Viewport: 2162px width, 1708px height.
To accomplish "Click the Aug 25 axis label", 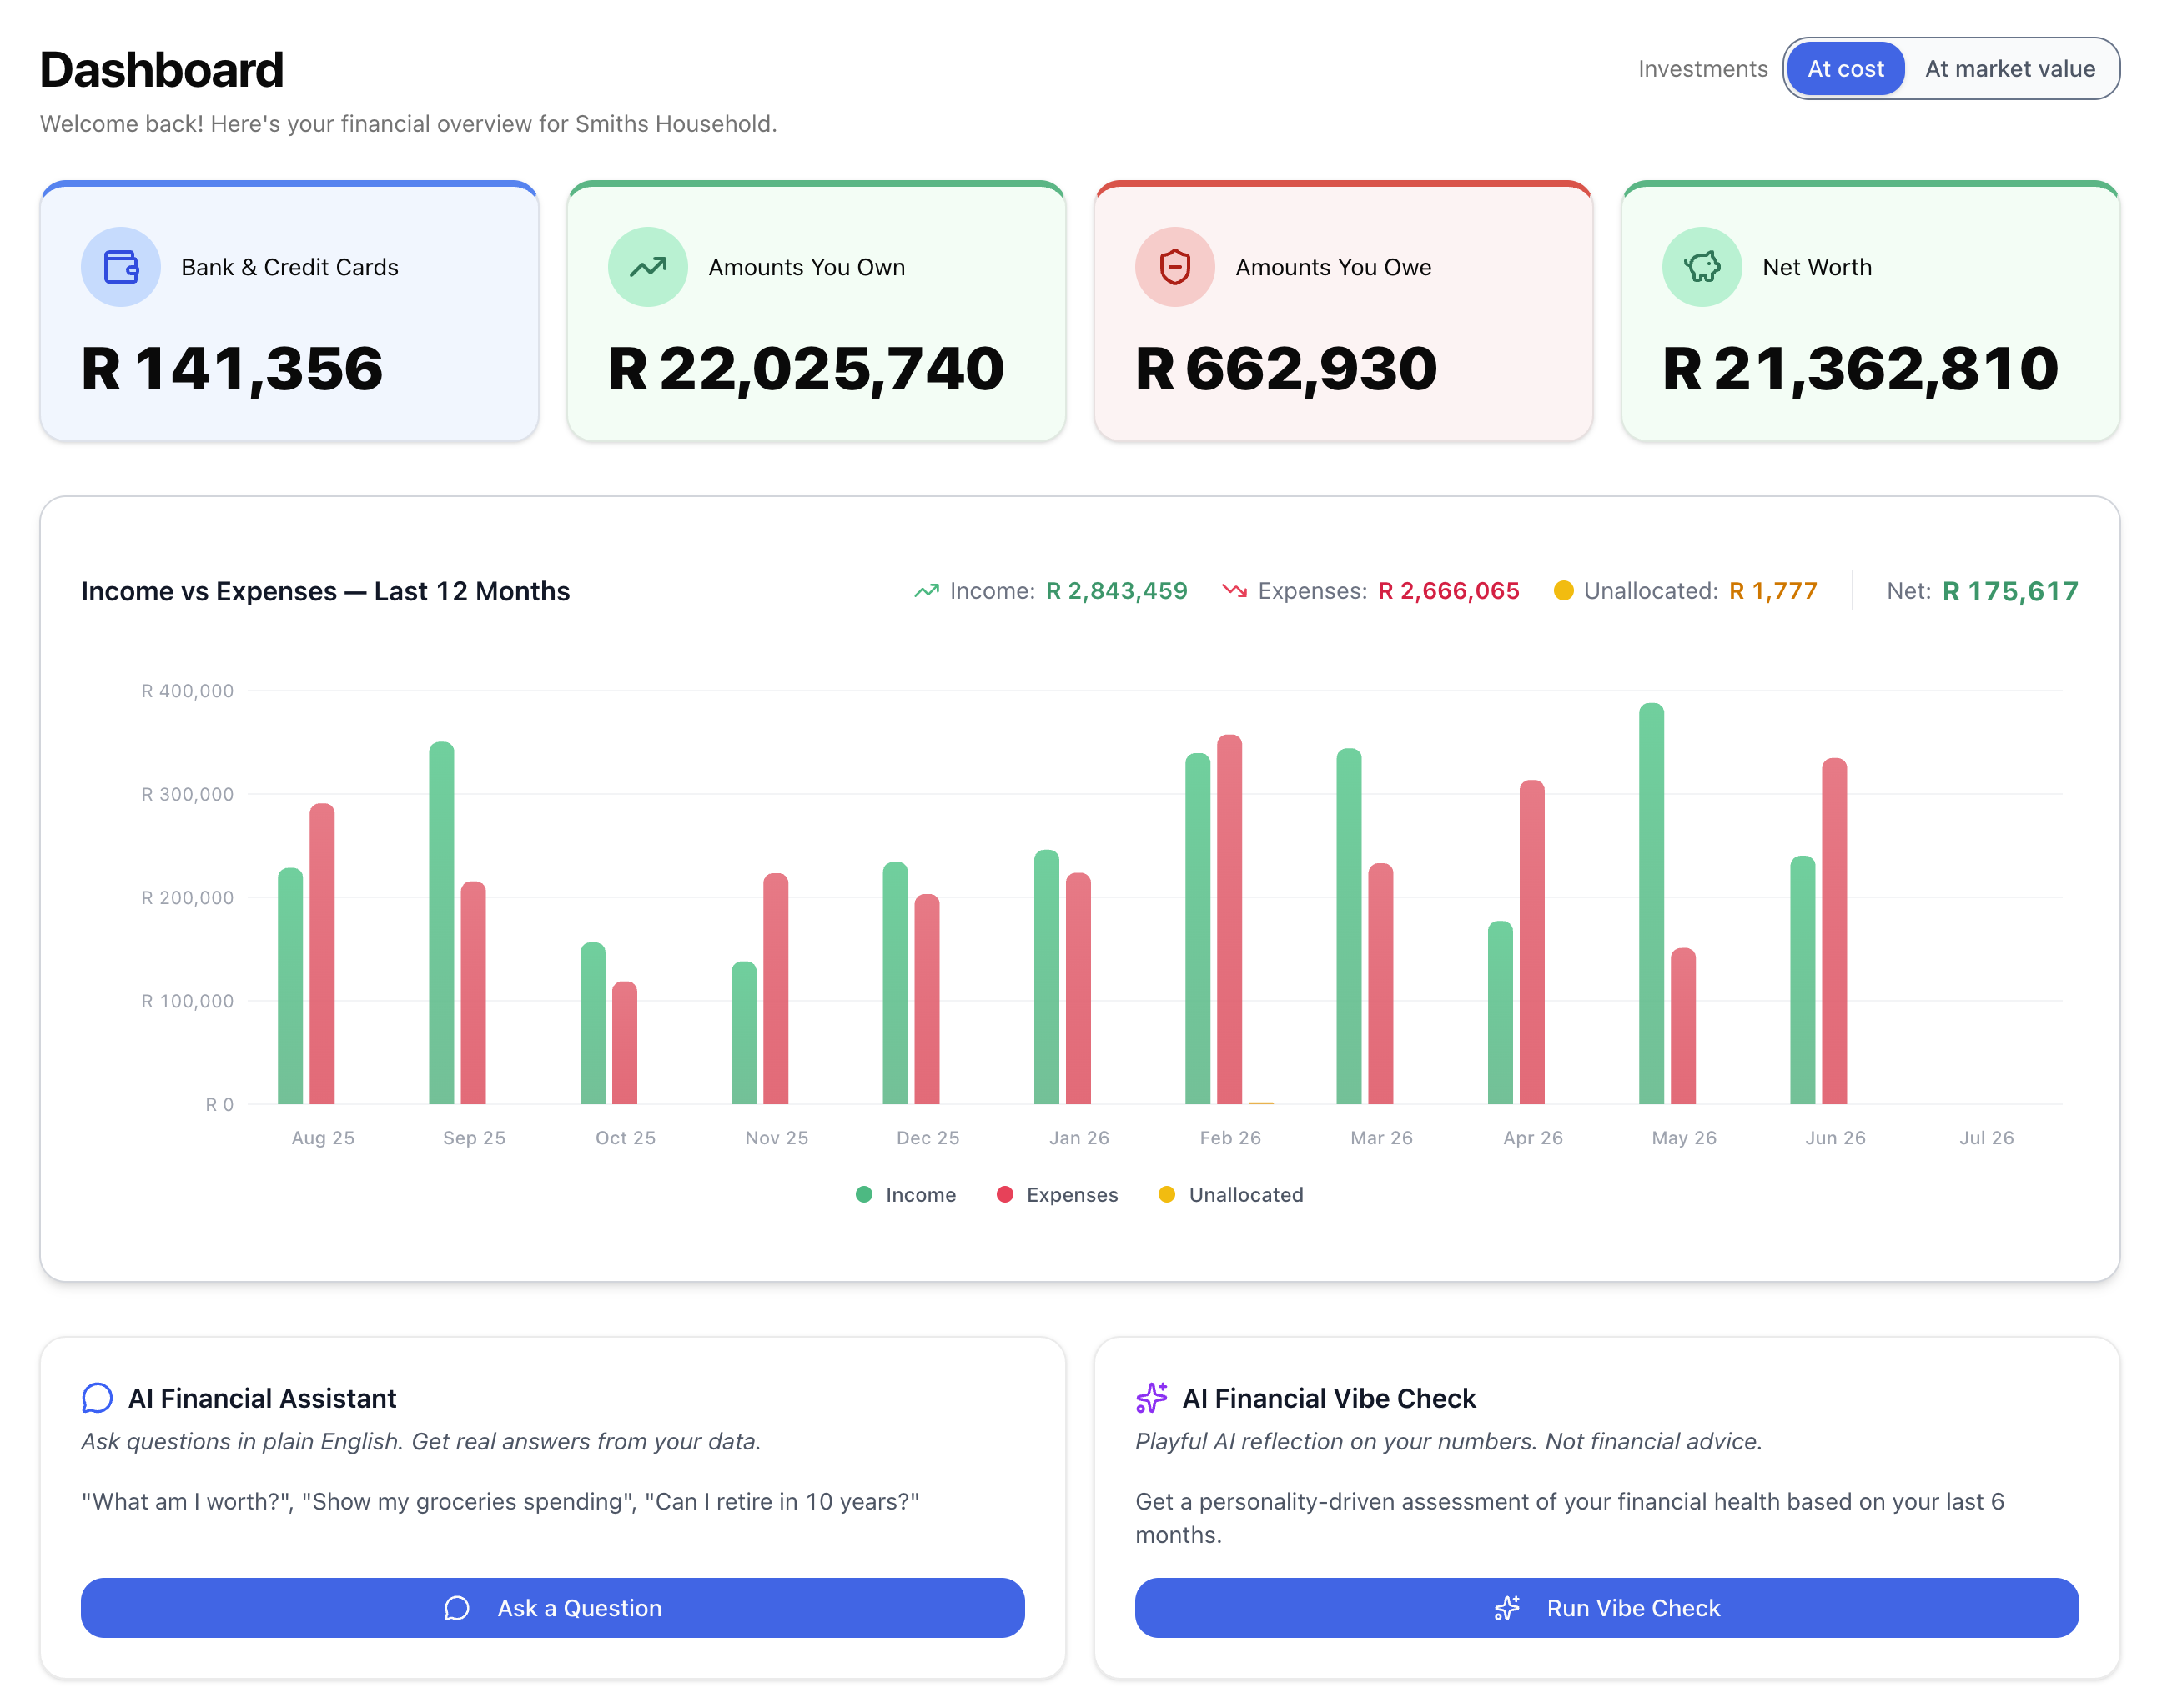I will (323, 1138).
